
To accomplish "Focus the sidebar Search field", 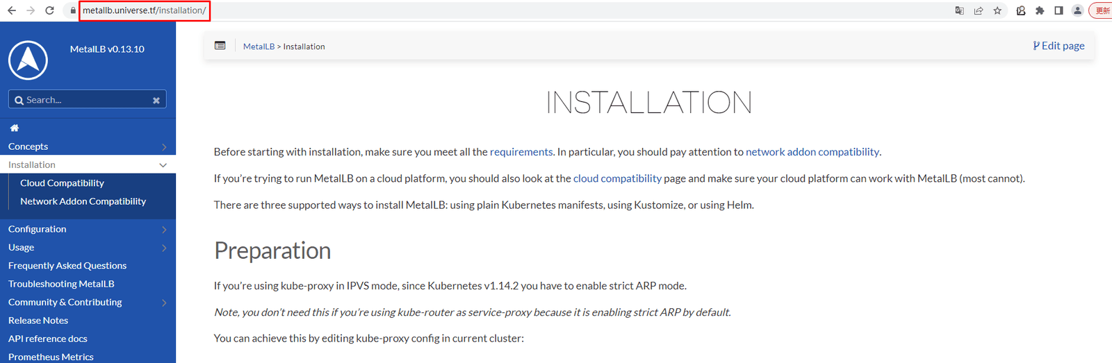I will click(x=88, y=99).
